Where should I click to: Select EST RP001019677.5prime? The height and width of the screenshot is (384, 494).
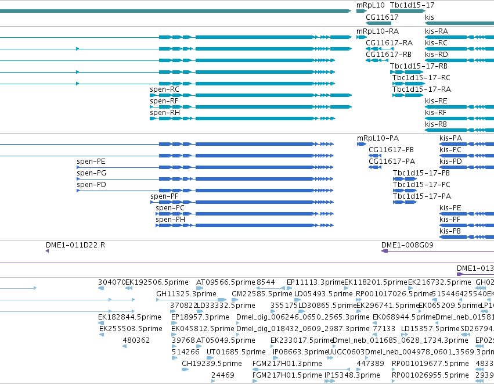430,364
